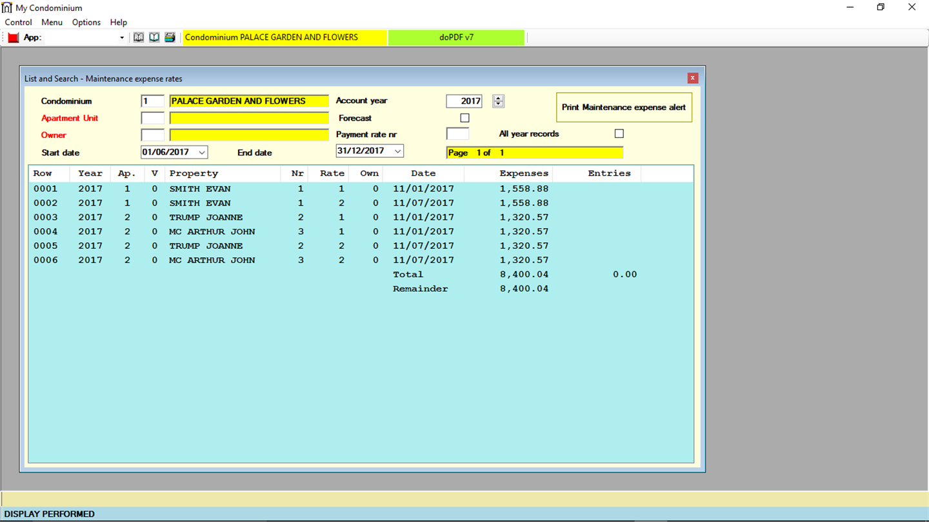
Task: Close the List and Search dialog
Action: coord(692,78)
